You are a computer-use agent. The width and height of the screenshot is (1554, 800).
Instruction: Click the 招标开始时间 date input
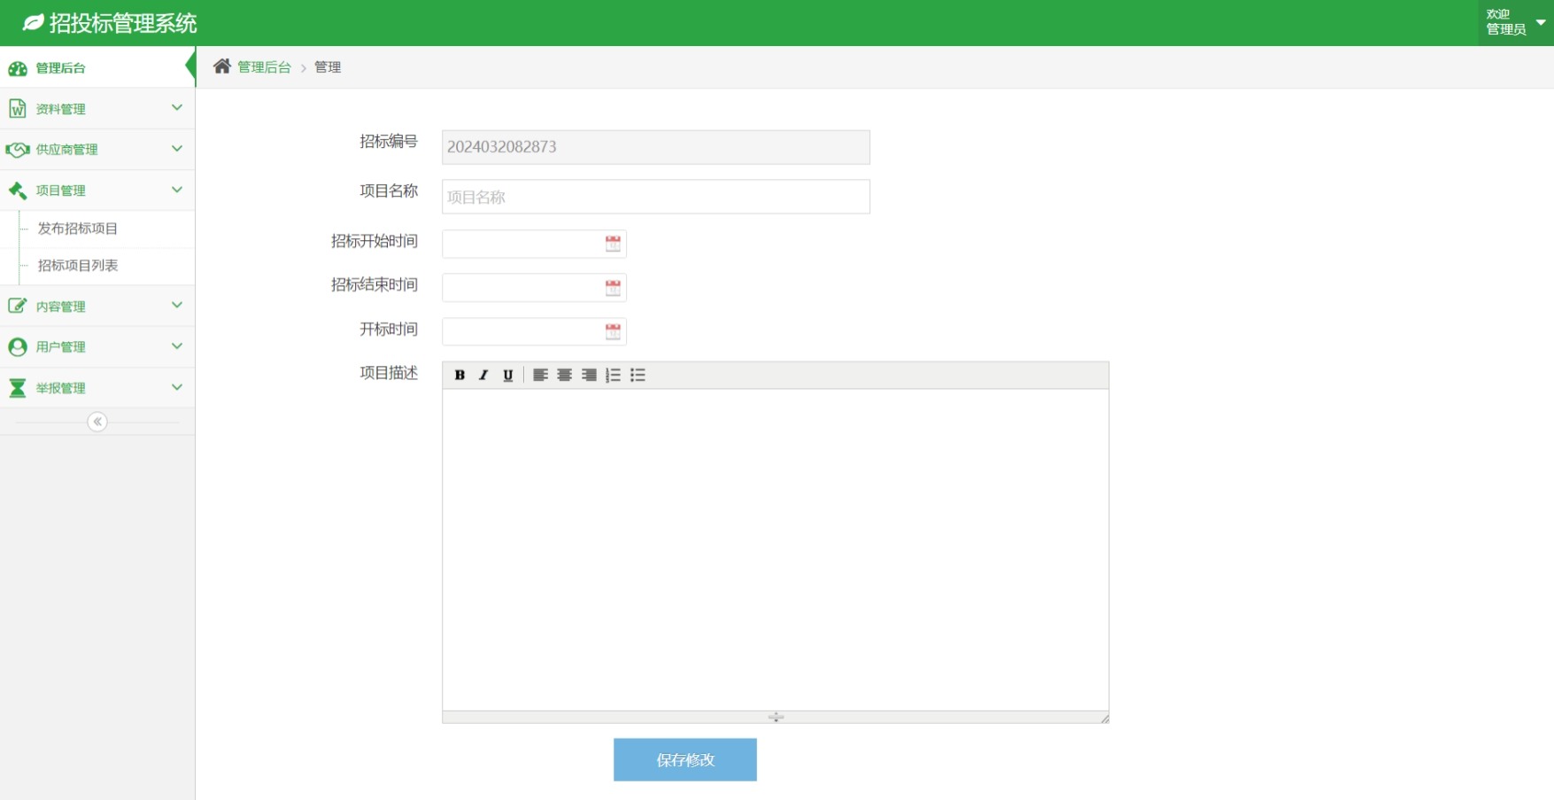(x=534, y=244)
